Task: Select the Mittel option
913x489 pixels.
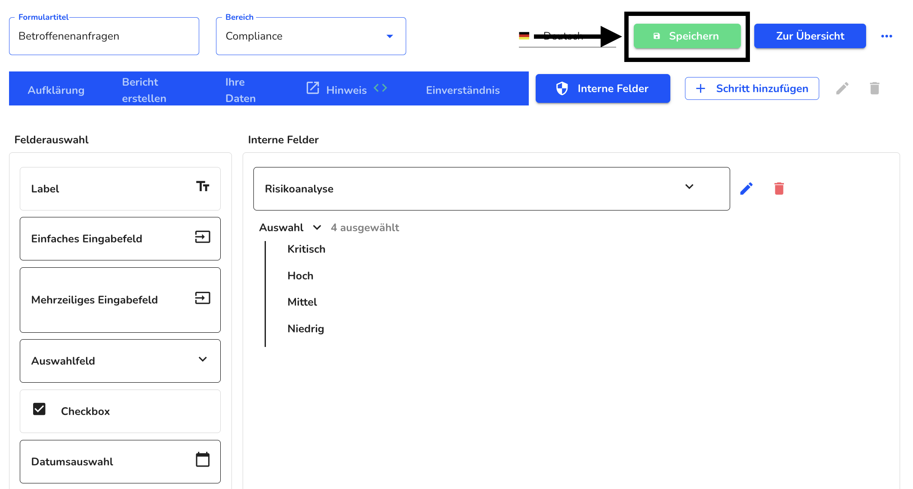Action: pos(302,302)
